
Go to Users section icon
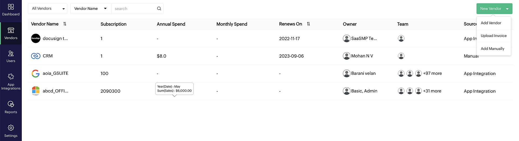pyautogui.click(x=11, y=53)
